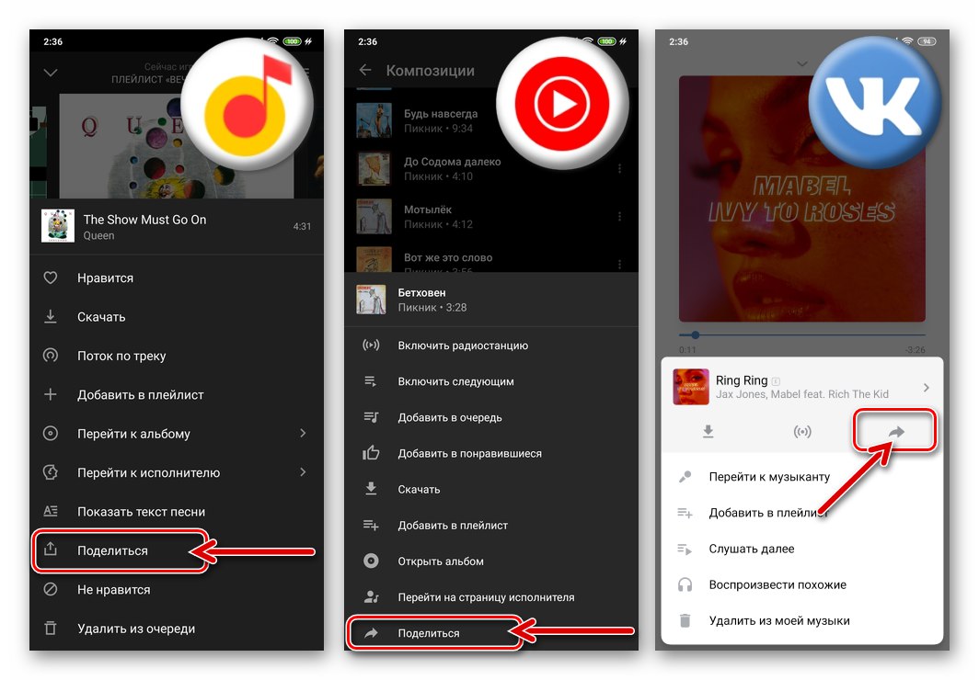Tap Удалить из очереди option

[x=177, y=628]
